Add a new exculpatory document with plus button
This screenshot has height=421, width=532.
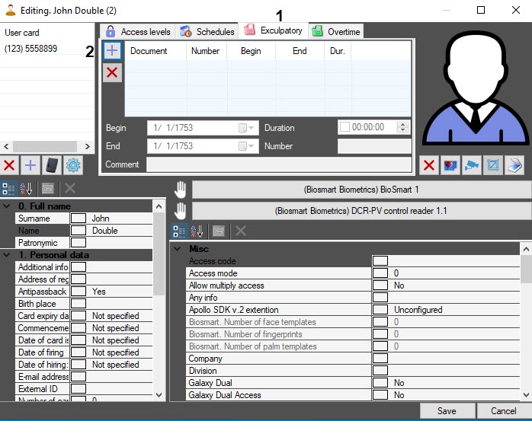[x=112, y=51]
